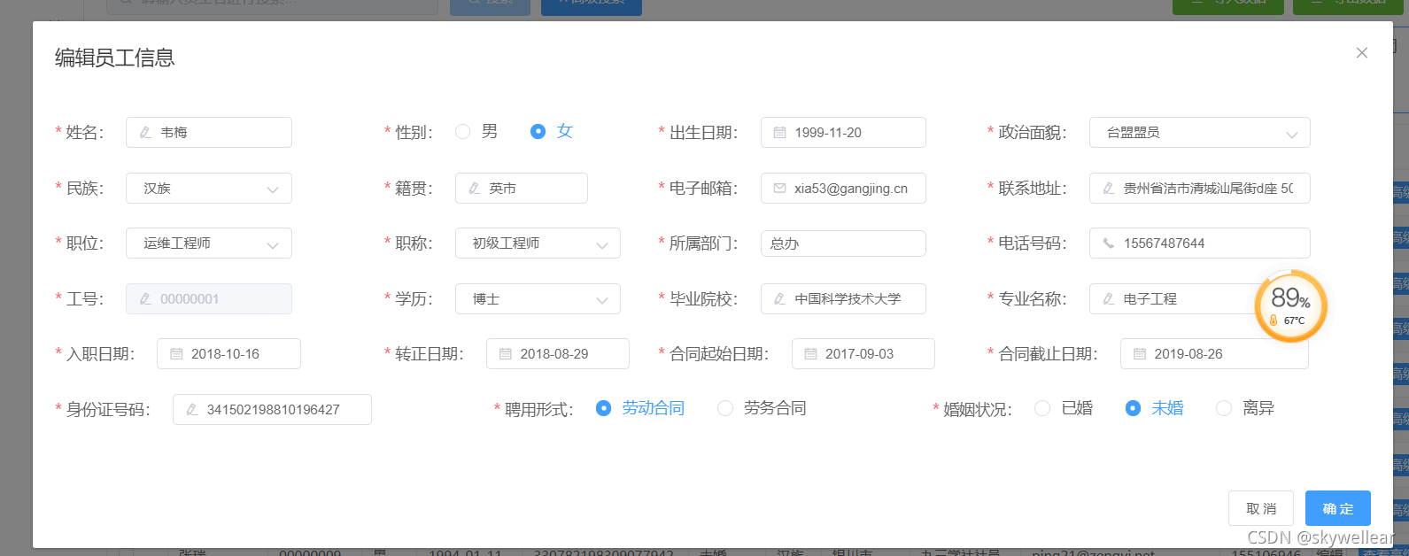Set marital status to 已婚
This screenshot has width=1409, height=556.
1042,408
